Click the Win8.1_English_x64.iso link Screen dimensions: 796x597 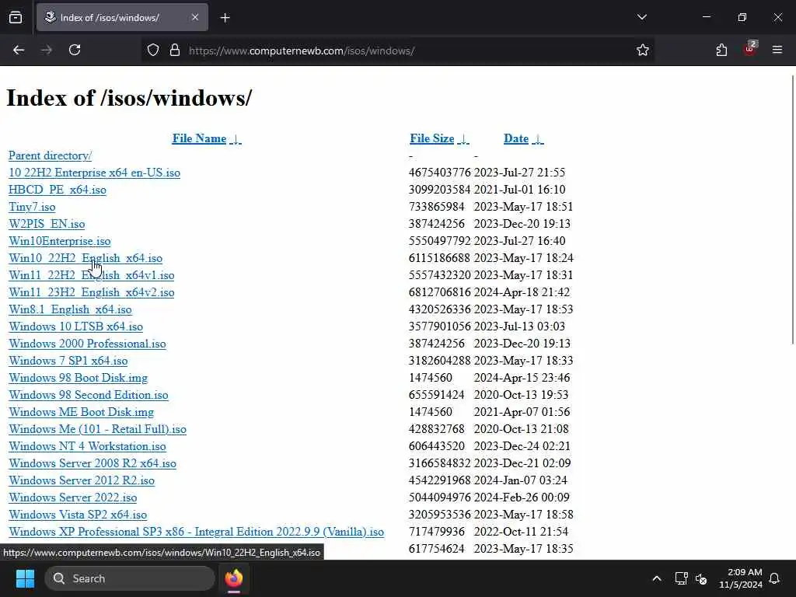[x=70, y=309]
